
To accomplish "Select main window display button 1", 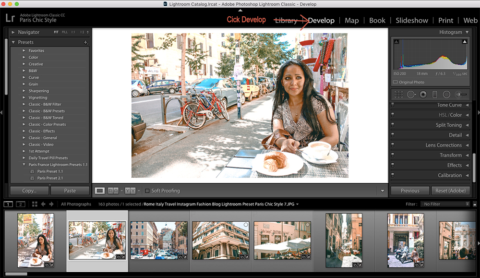I will (x=8, y=204).
